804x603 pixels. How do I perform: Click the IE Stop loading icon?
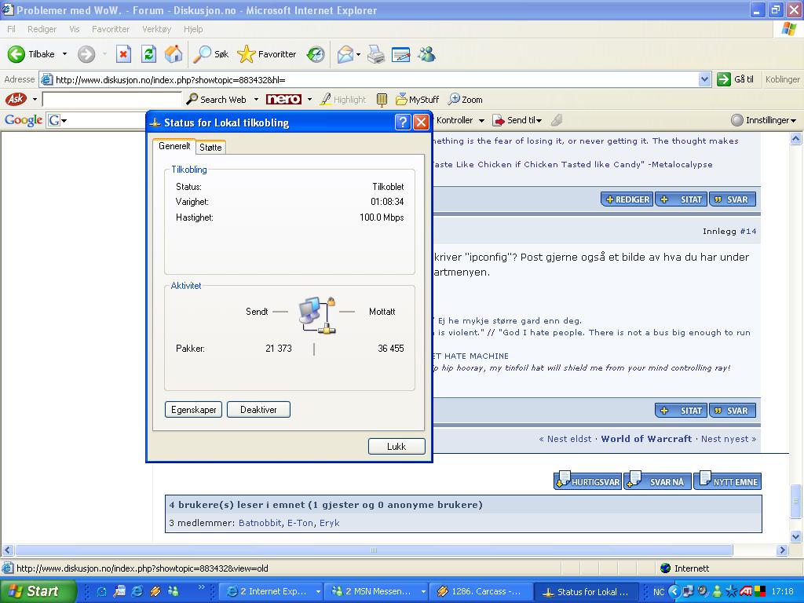click(123, 54)
